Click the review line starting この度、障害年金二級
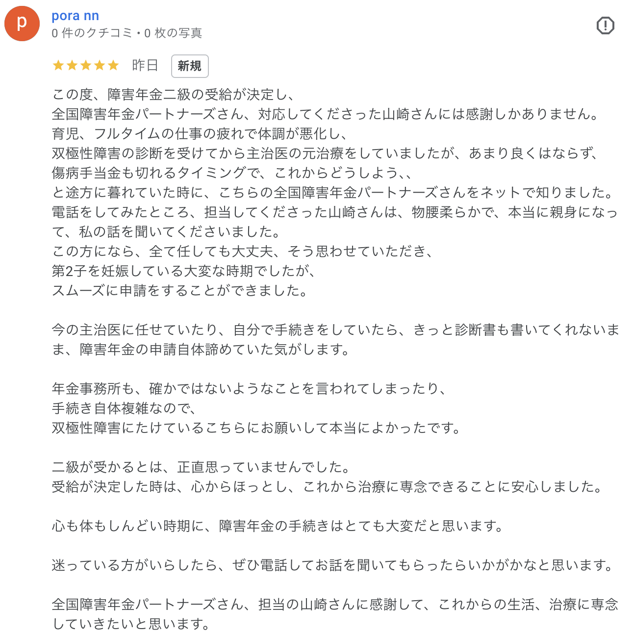Image resolution: width=633 pixels, height=633 pixels. tap(173, 95)
